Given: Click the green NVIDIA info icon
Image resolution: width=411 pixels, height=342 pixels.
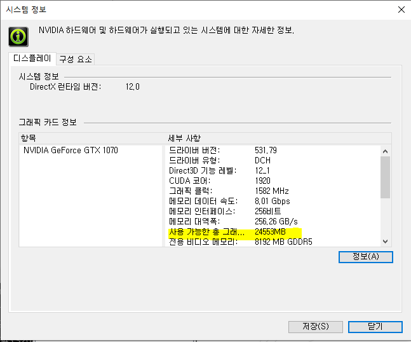Looking at the screenshot, I should pyautogui.click(x=18, y=37).
